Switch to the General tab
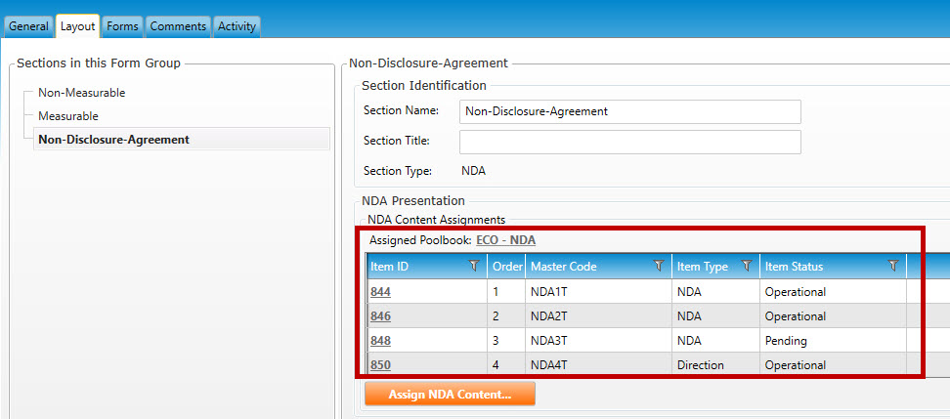This screenshot has height=419, width=950. pyautogui.click(x=28, y=26)
